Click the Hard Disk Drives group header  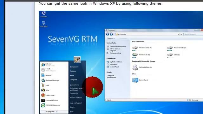138,41
